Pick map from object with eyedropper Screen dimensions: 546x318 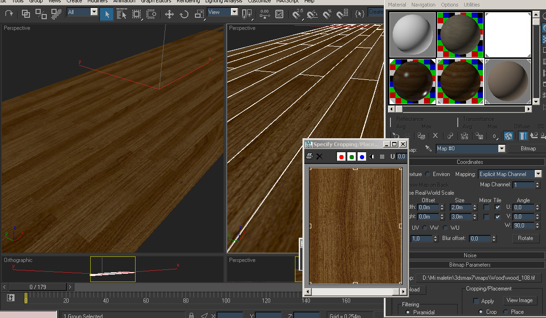[429, 148]
